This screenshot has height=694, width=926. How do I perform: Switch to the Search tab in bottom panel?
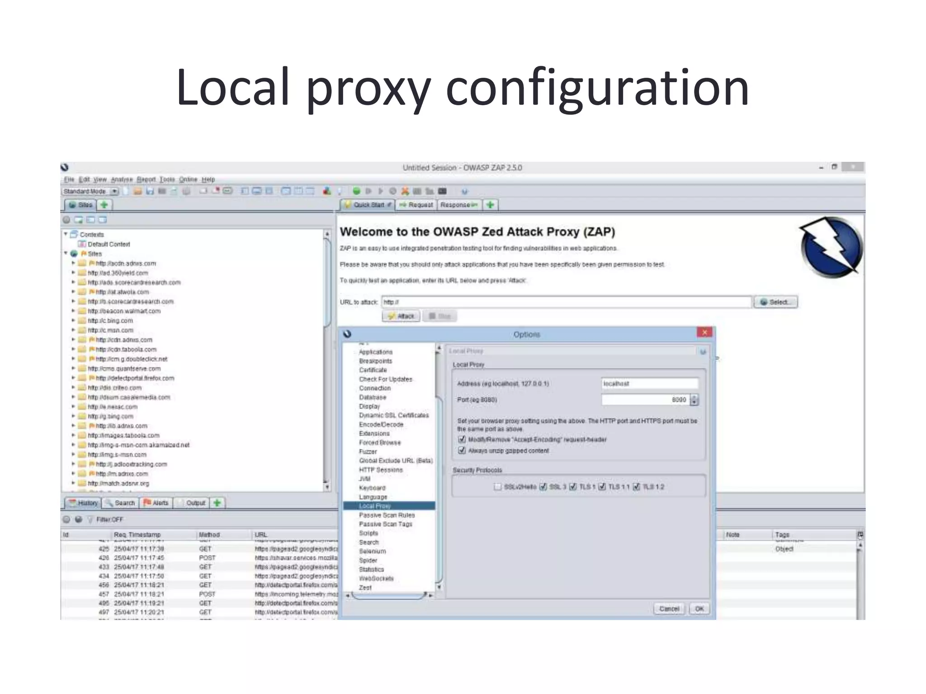[x=120, y=503]
